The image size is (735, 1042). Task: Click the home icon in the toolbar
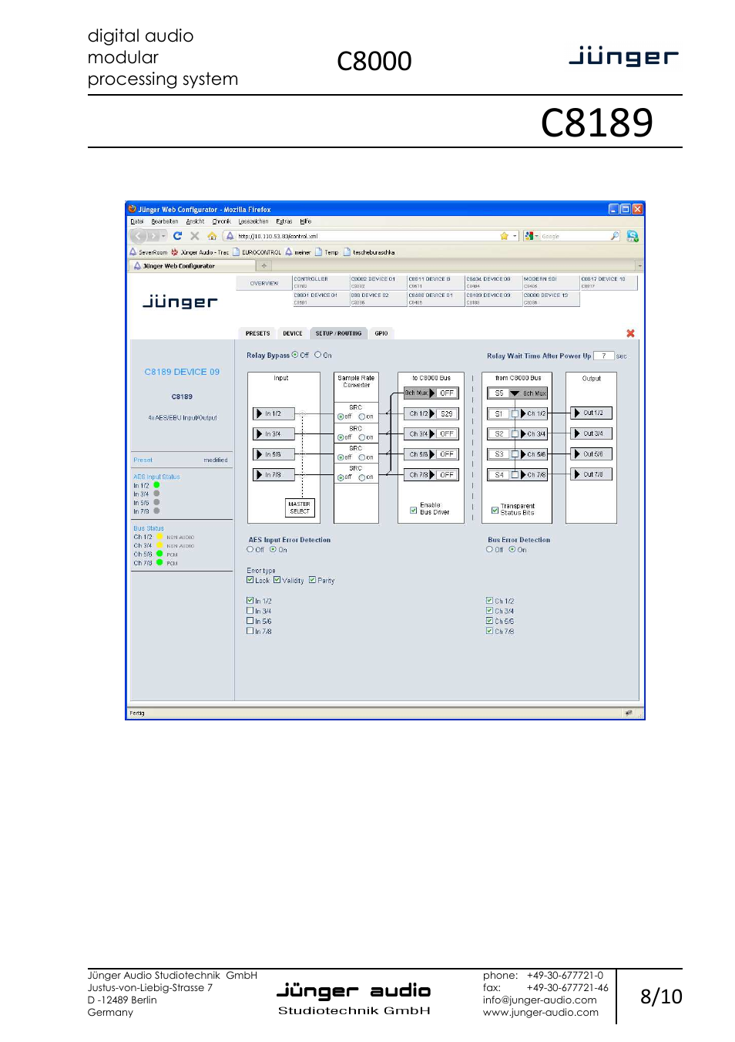(212, 236)
